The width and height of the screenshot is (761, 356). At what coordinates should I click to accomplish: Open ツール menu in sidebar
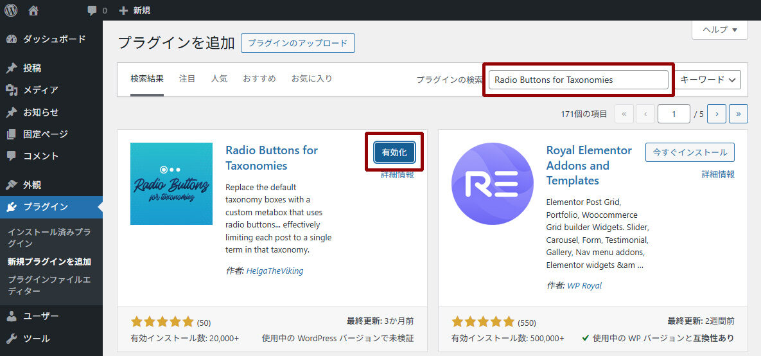coord(51,338)
